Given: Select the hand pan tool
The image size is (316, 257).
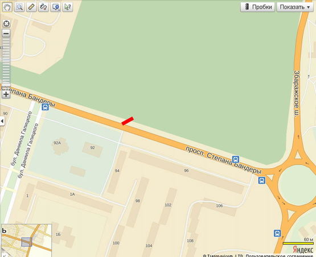Looking at the screenshot, I should pos(7,7).
